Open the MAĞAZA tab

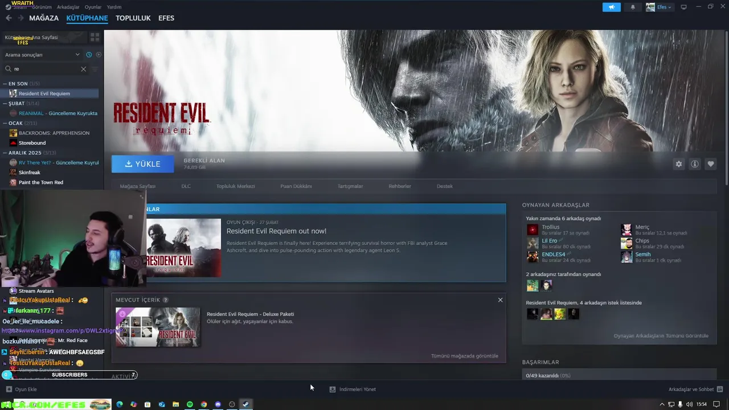pyautogui.click(x=44, y=18)
